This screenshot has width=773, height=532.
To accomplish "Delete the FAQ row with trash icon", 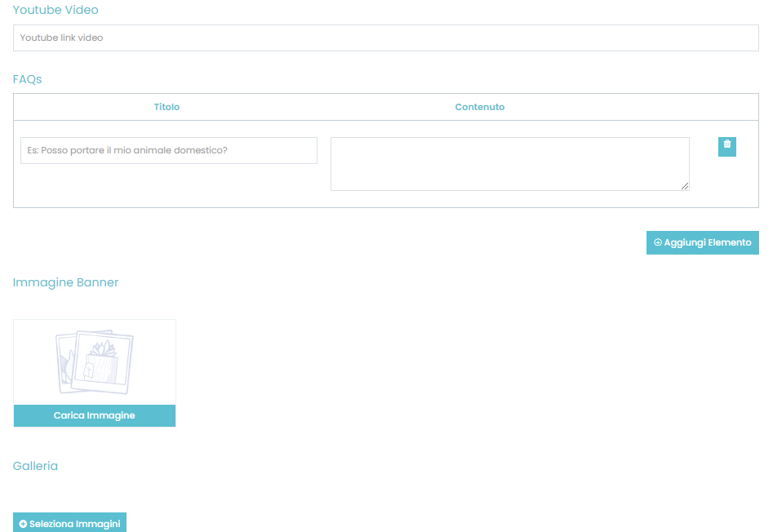I will click(x=726, y=146).
